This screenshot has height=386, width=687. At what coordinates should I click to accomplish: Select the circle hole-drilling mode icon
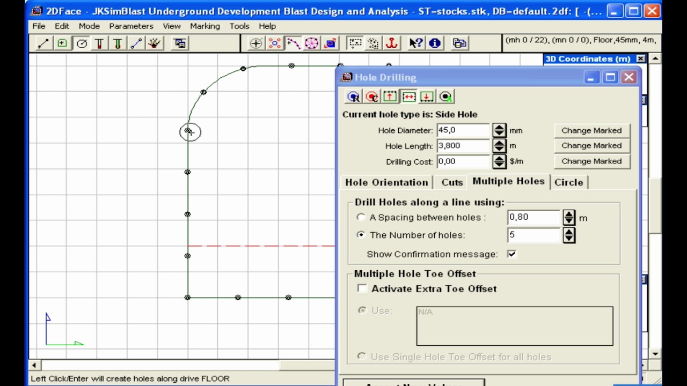coord(82,43)
